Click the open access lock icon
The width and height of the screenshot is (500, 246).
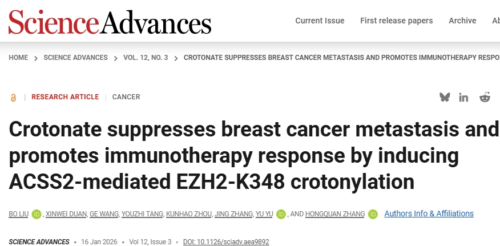pyautogui.click(x=13, y=98)
